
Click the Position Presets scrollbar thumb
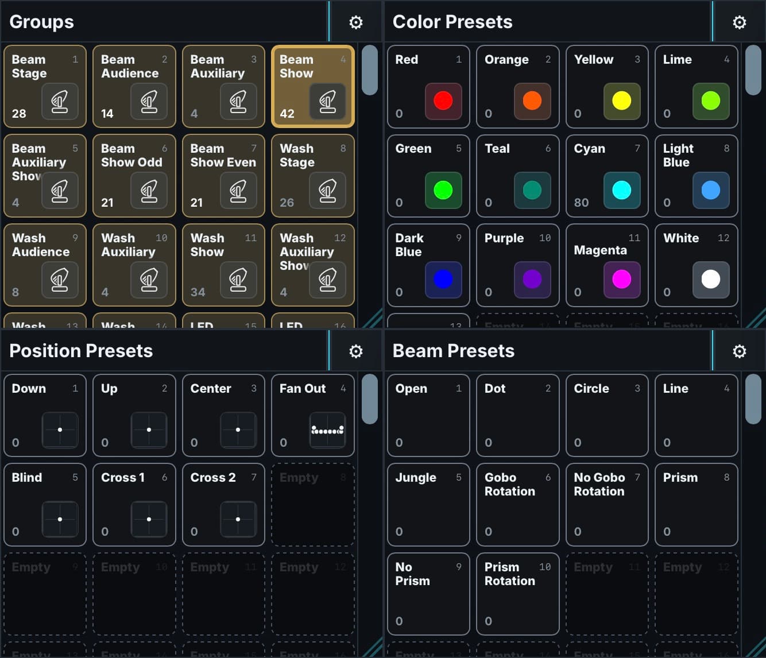click(x=370, y=399)
